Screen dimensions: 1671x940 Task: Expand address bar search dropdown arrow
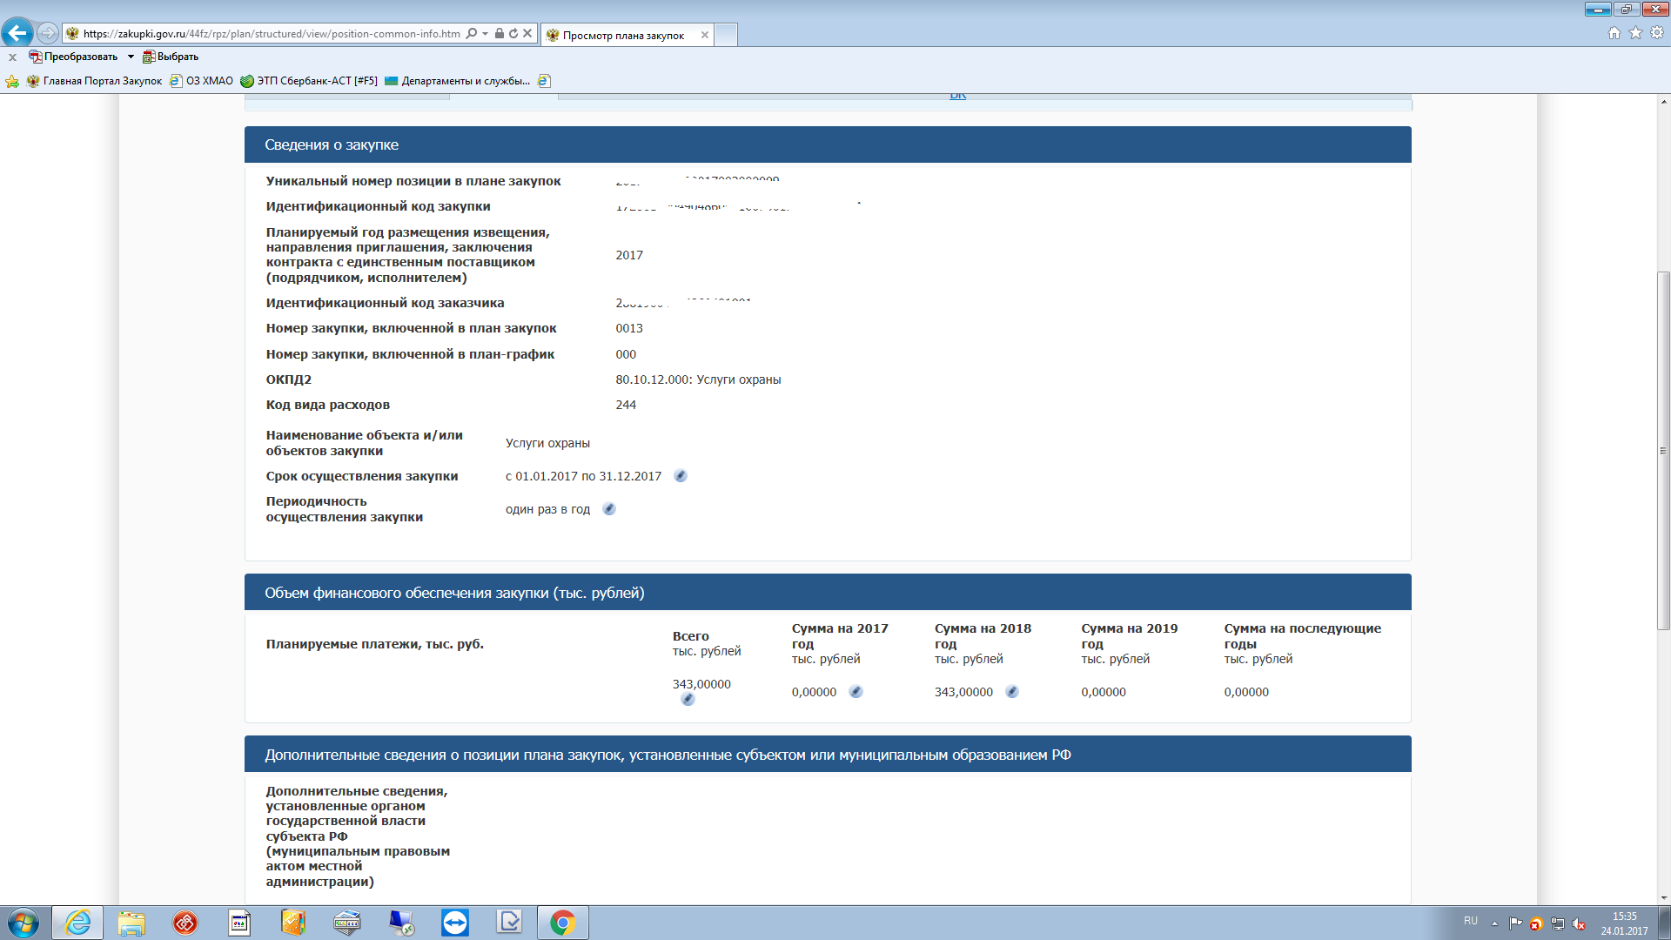click(x=485, y=33)
